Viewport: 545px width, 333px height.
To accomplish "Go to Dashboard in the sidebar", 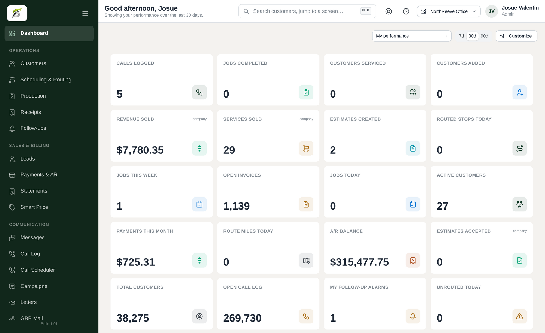I will click(49, 33).
